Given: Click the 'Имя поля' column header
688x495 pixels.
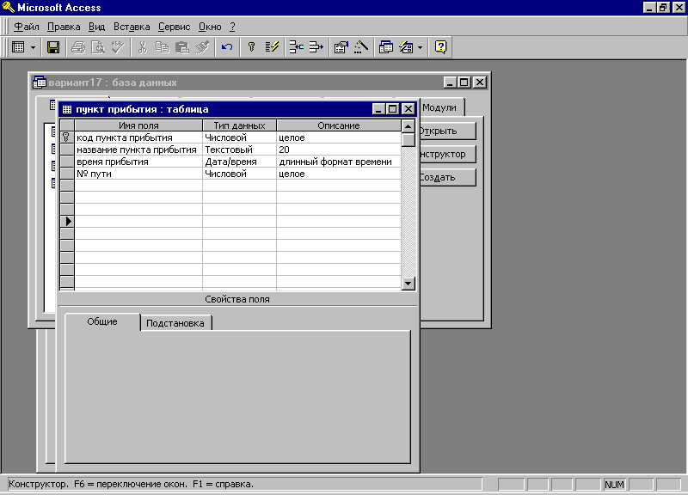Looking at the screenshot, I should 138,125.
